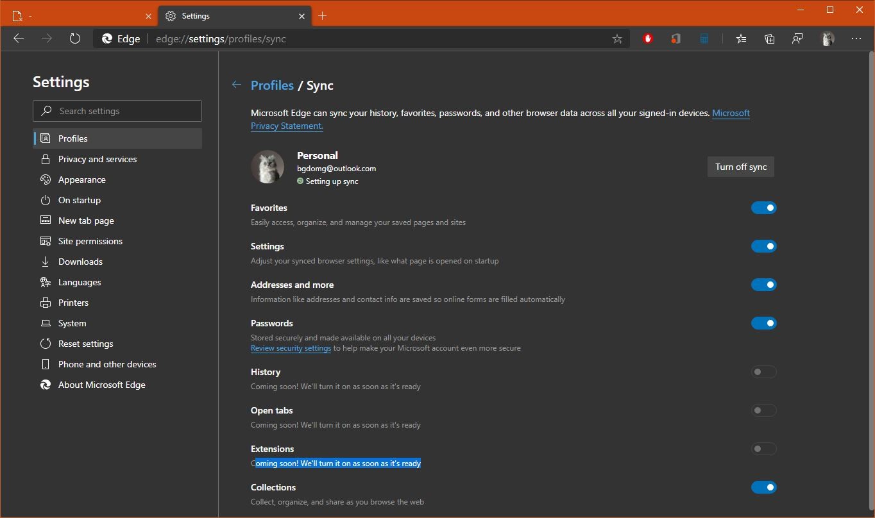Open the Collections toolbar icon
The height and width of the screenshot is (518, 875).
pyautogui.click(x=769, y=38)
